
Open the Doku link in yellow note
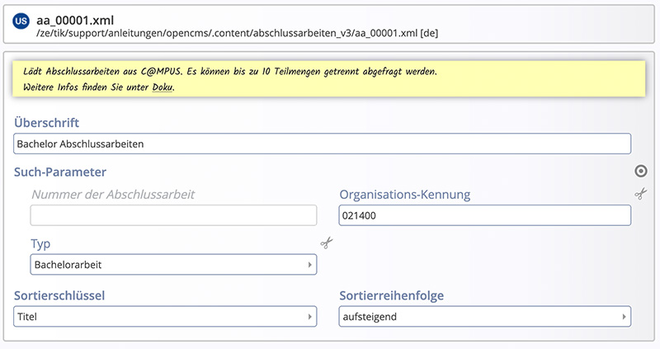(162, 87)
